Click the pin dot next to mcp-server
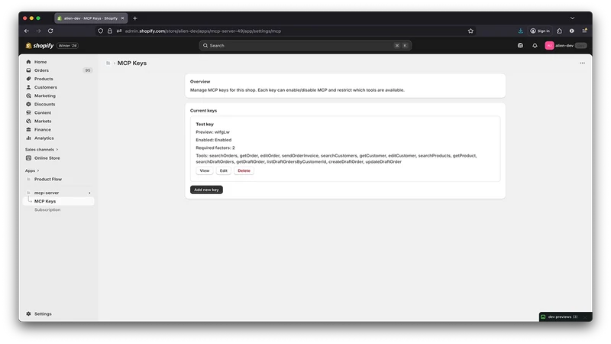611x344 pixels. click(x=89, y=193)
